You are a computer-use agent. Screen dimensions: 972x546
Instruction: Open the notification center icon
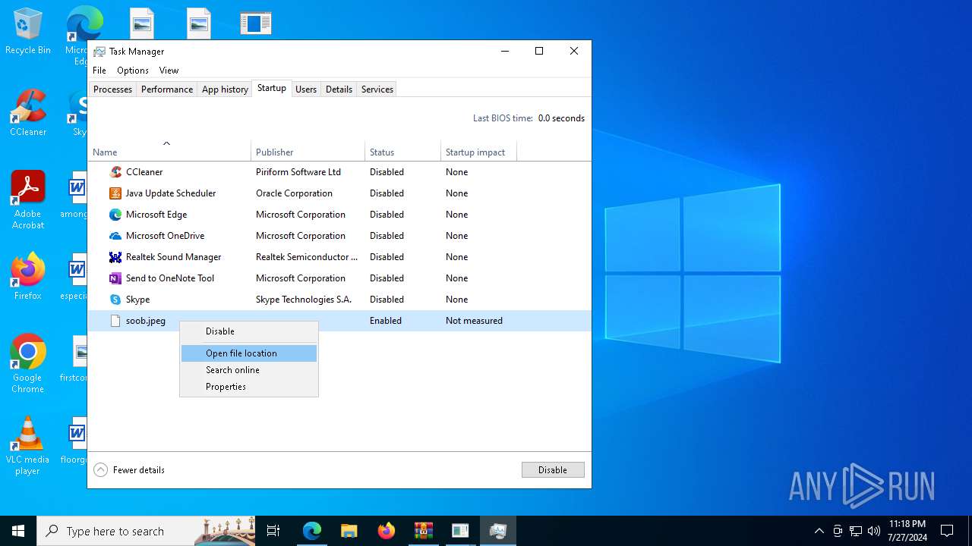(947, 531)
